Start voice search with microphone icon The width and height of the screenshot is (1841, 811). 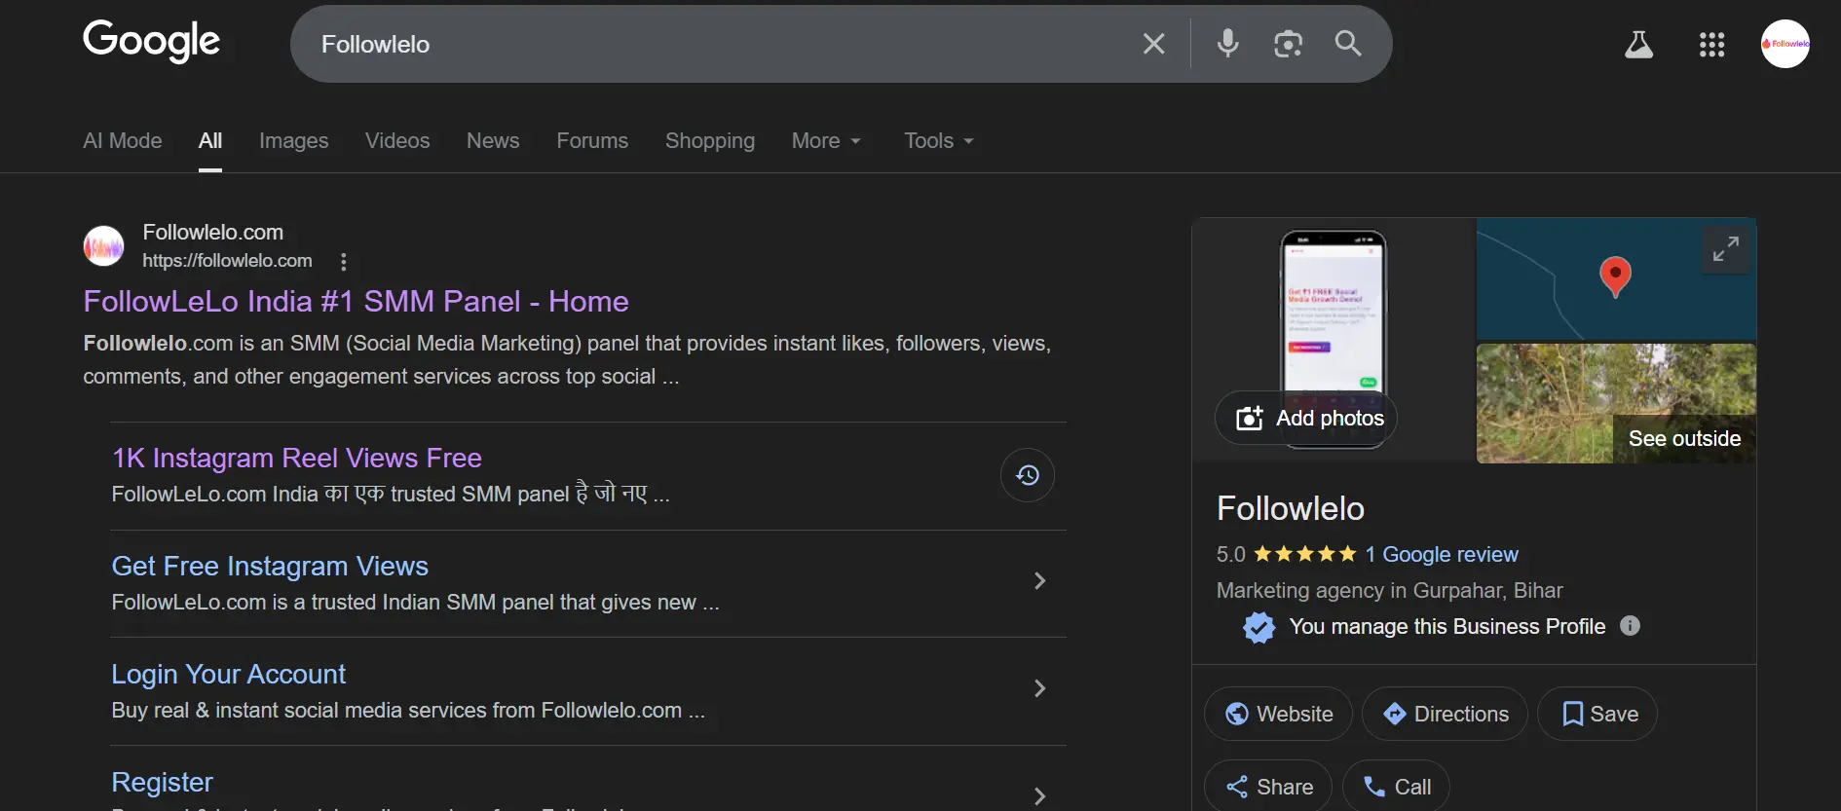pos(1227,43)
